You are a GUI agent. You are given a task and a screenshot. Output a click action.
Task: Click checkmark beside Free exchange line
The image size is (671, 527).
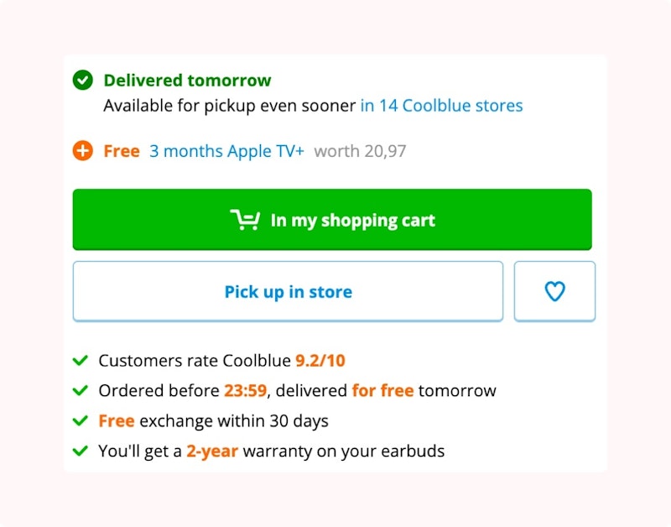[81, 420]
